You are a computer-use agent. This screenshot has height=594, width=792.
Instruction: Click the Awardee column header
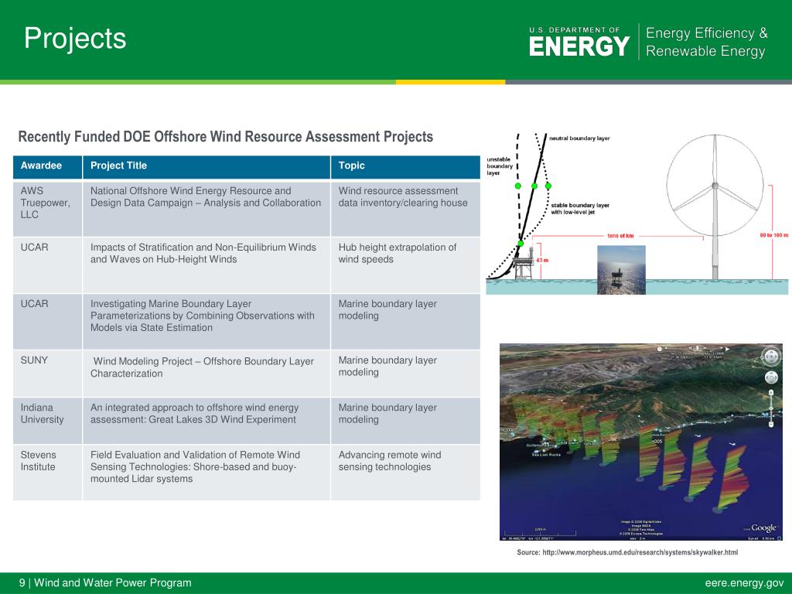point(47,167)
